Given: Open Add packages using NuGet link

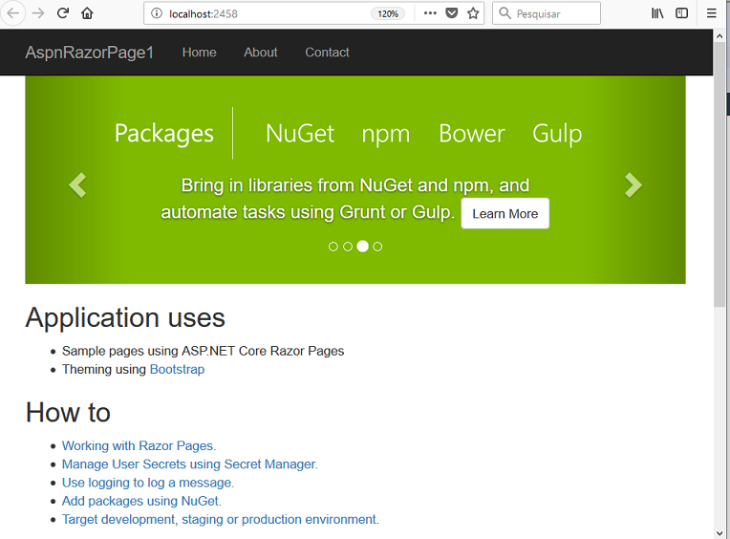Looking at the screenshot, I should click(x=141, y=501).
